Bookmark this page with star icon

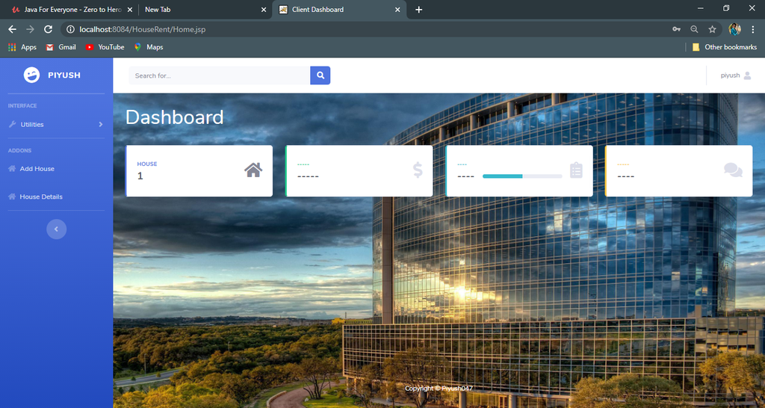712,29
